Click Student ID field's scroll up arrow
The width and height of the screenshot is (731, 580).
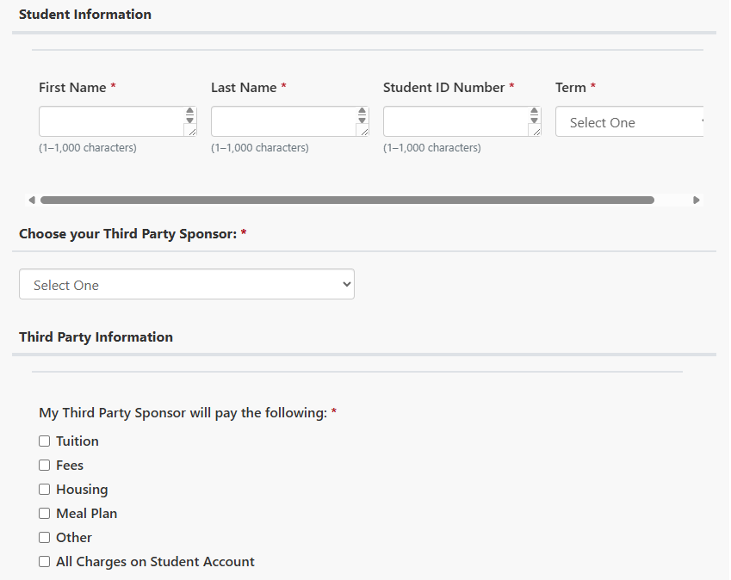click(535, 111)
